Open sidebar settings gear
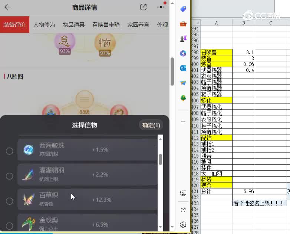 (x=183, y=225)
